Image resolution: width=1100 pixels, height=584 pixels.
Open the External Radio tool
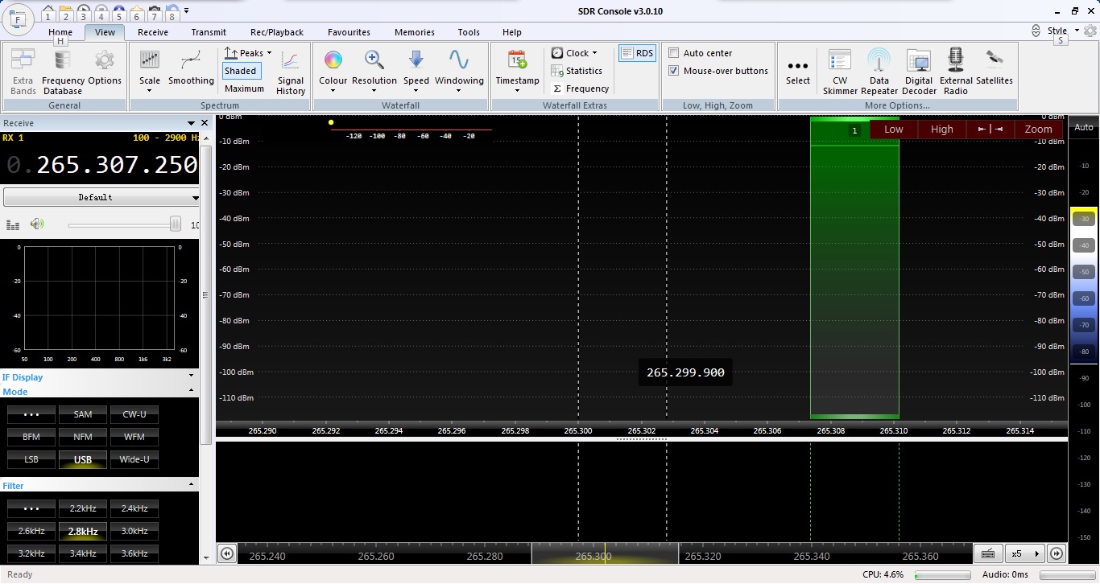coord(956,71)
